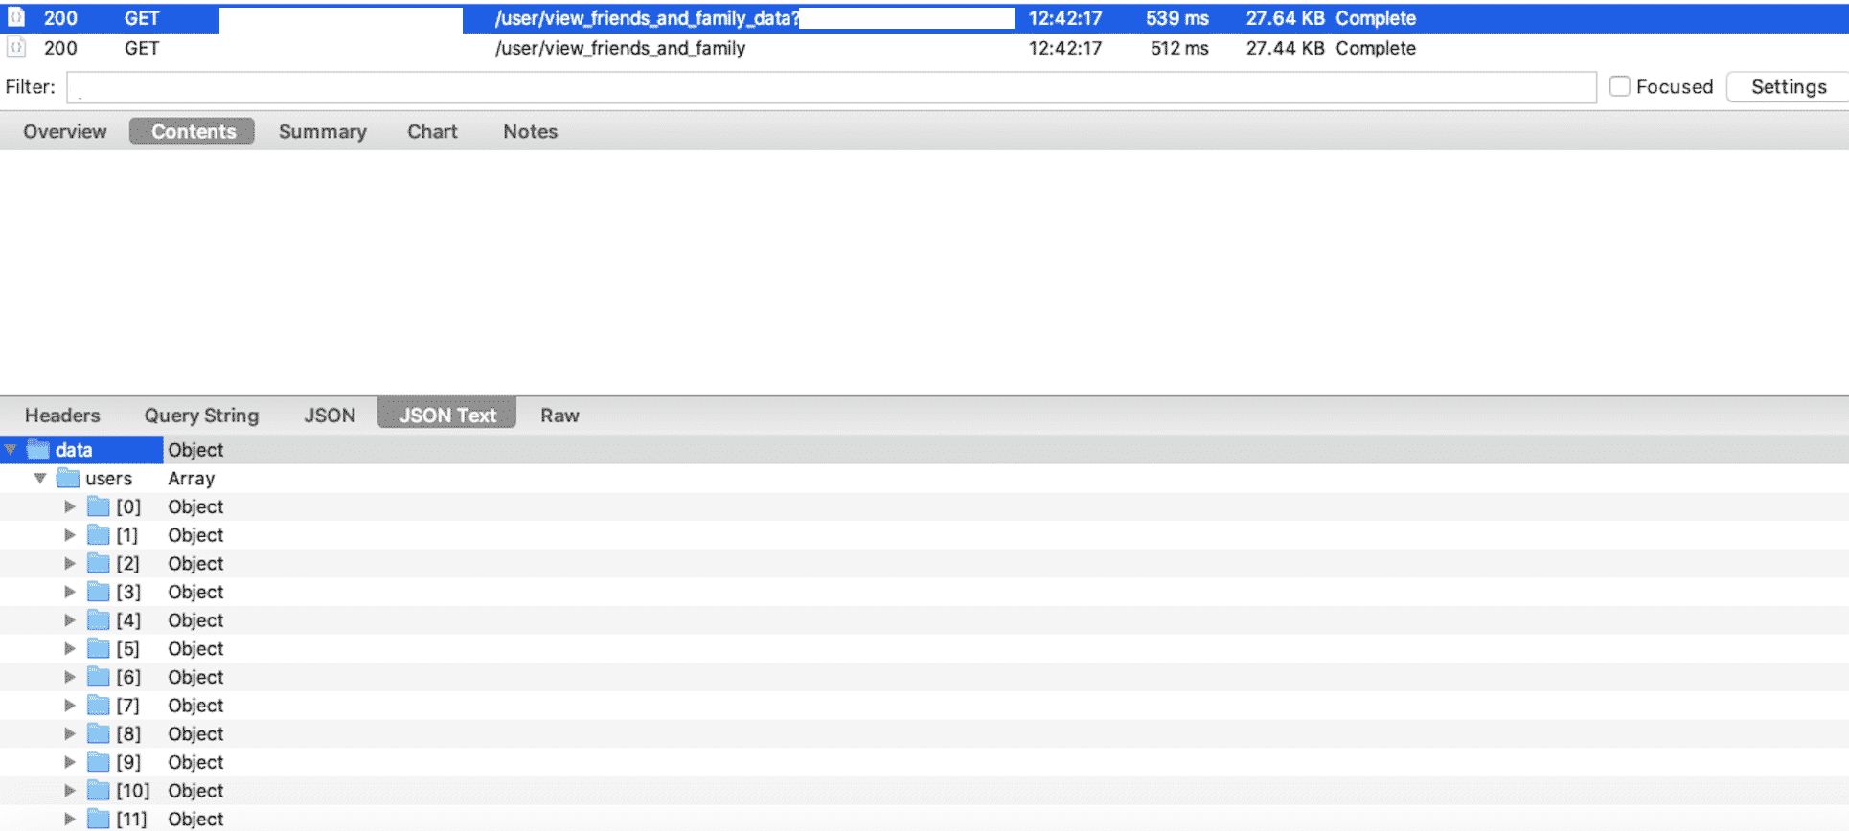Image resolution: width=1849 pixels, height=831 pixels.
Task: Click the folder icon for item [11]
Action: coord(99,819)
